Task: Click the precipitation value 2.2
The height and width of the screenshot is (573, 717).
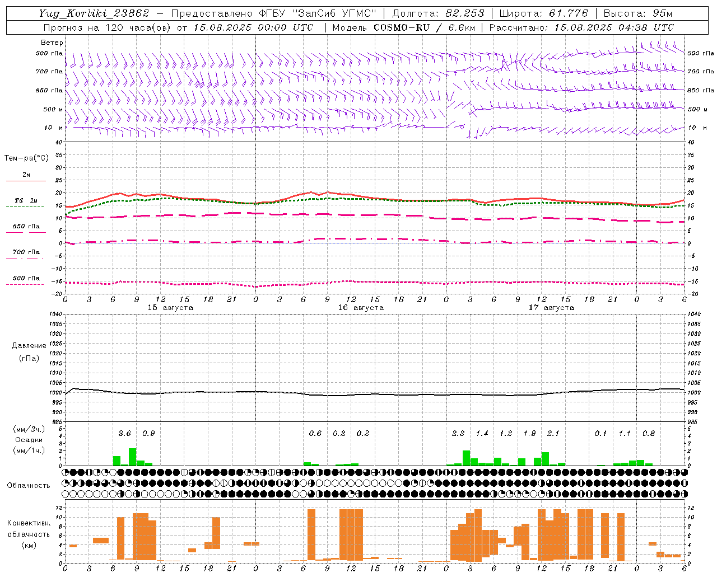Action: 458,434
